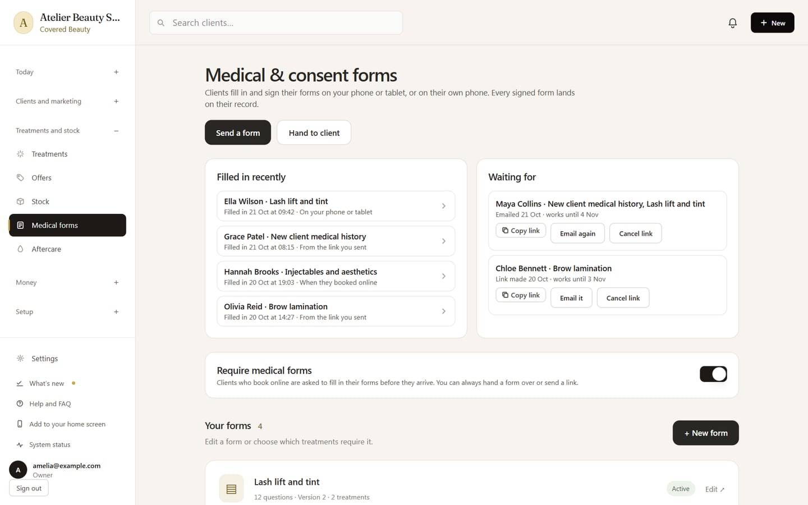This screenshot has width=808, height=505.
Task: Click Send a form button
Action: click(238, 133)
